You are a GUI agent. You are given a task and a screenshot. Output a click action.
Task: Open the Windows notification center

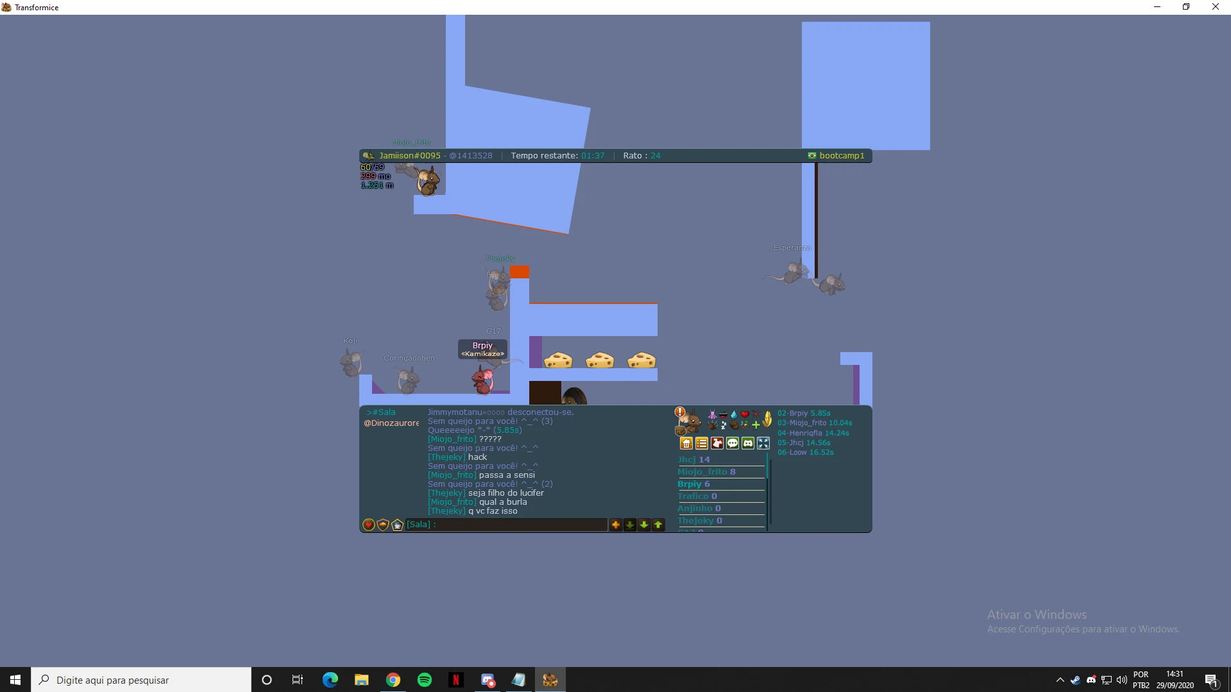click(1211, 680)
